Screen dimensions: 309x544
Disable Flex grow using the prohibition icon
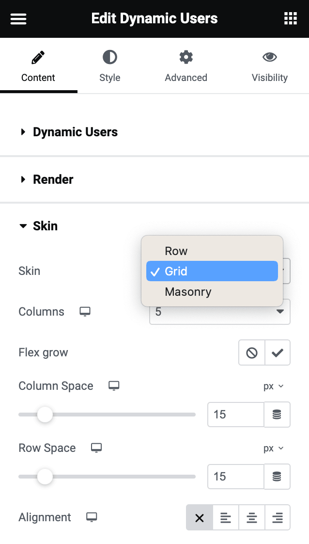coord(251,352)
